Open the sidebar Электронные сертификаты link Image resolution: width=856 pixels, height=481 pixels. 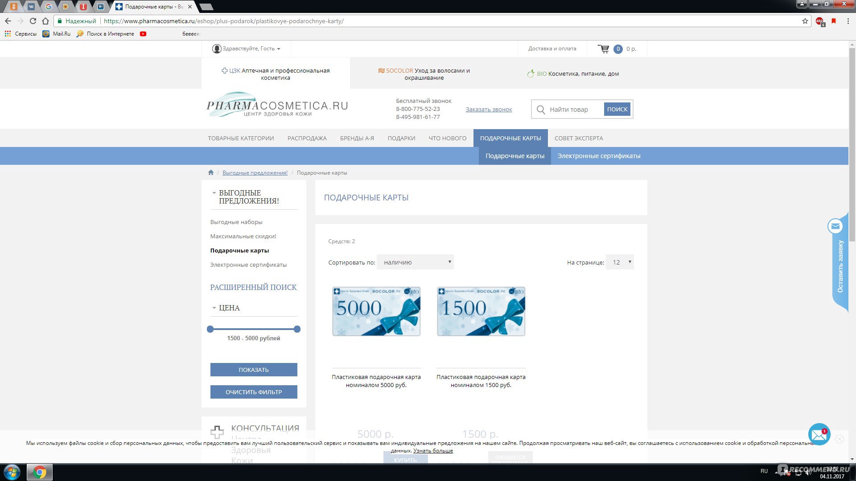point(248,265)
